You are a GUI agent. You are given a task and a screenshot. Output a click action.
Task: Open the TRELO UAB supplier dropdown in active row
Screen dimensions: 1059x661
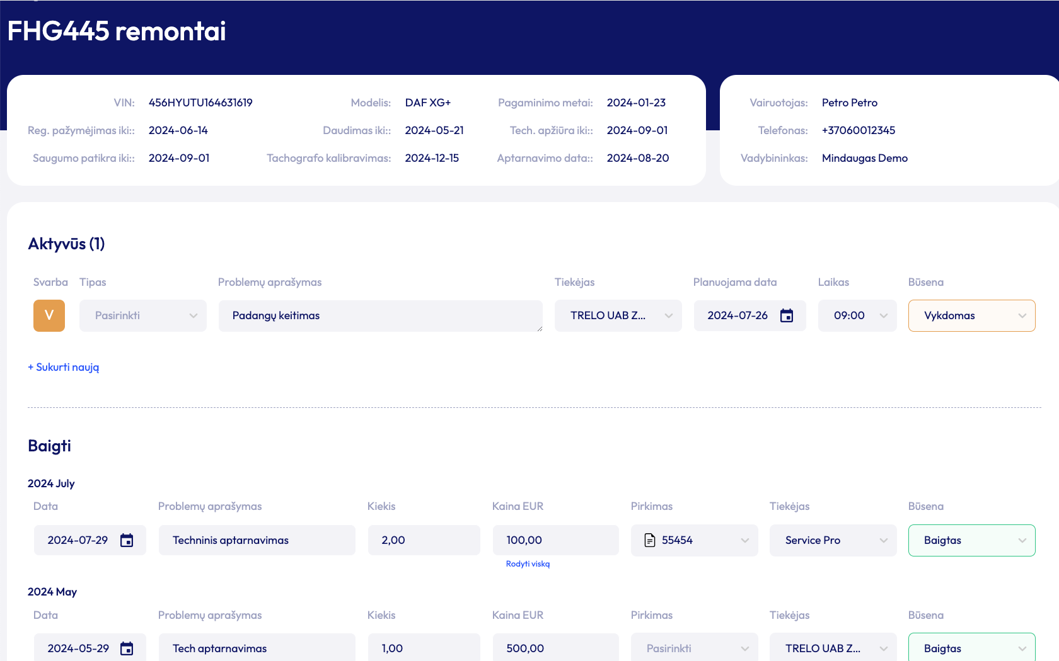[618, 315]
